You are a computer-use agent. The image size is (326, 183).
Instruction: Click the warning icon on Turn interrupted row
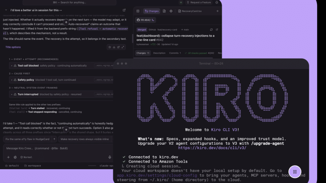click(x=15, y=94)
